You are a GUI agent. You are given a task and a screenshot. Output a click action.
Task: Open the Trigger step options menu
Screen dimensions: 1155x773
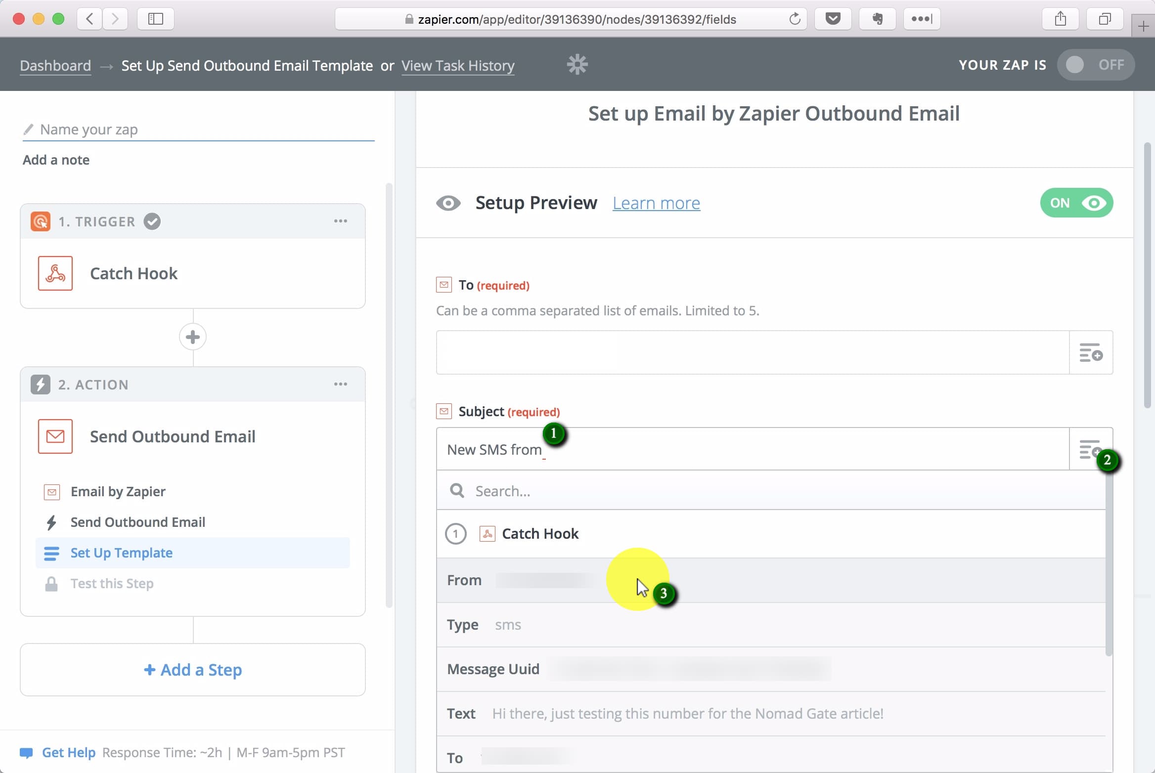pyautogui.click(x=341, y=221)
